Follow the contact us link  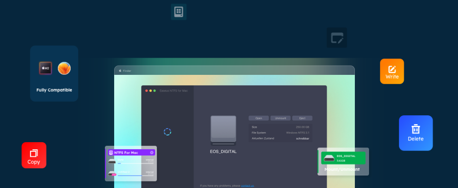coord(247,186)
